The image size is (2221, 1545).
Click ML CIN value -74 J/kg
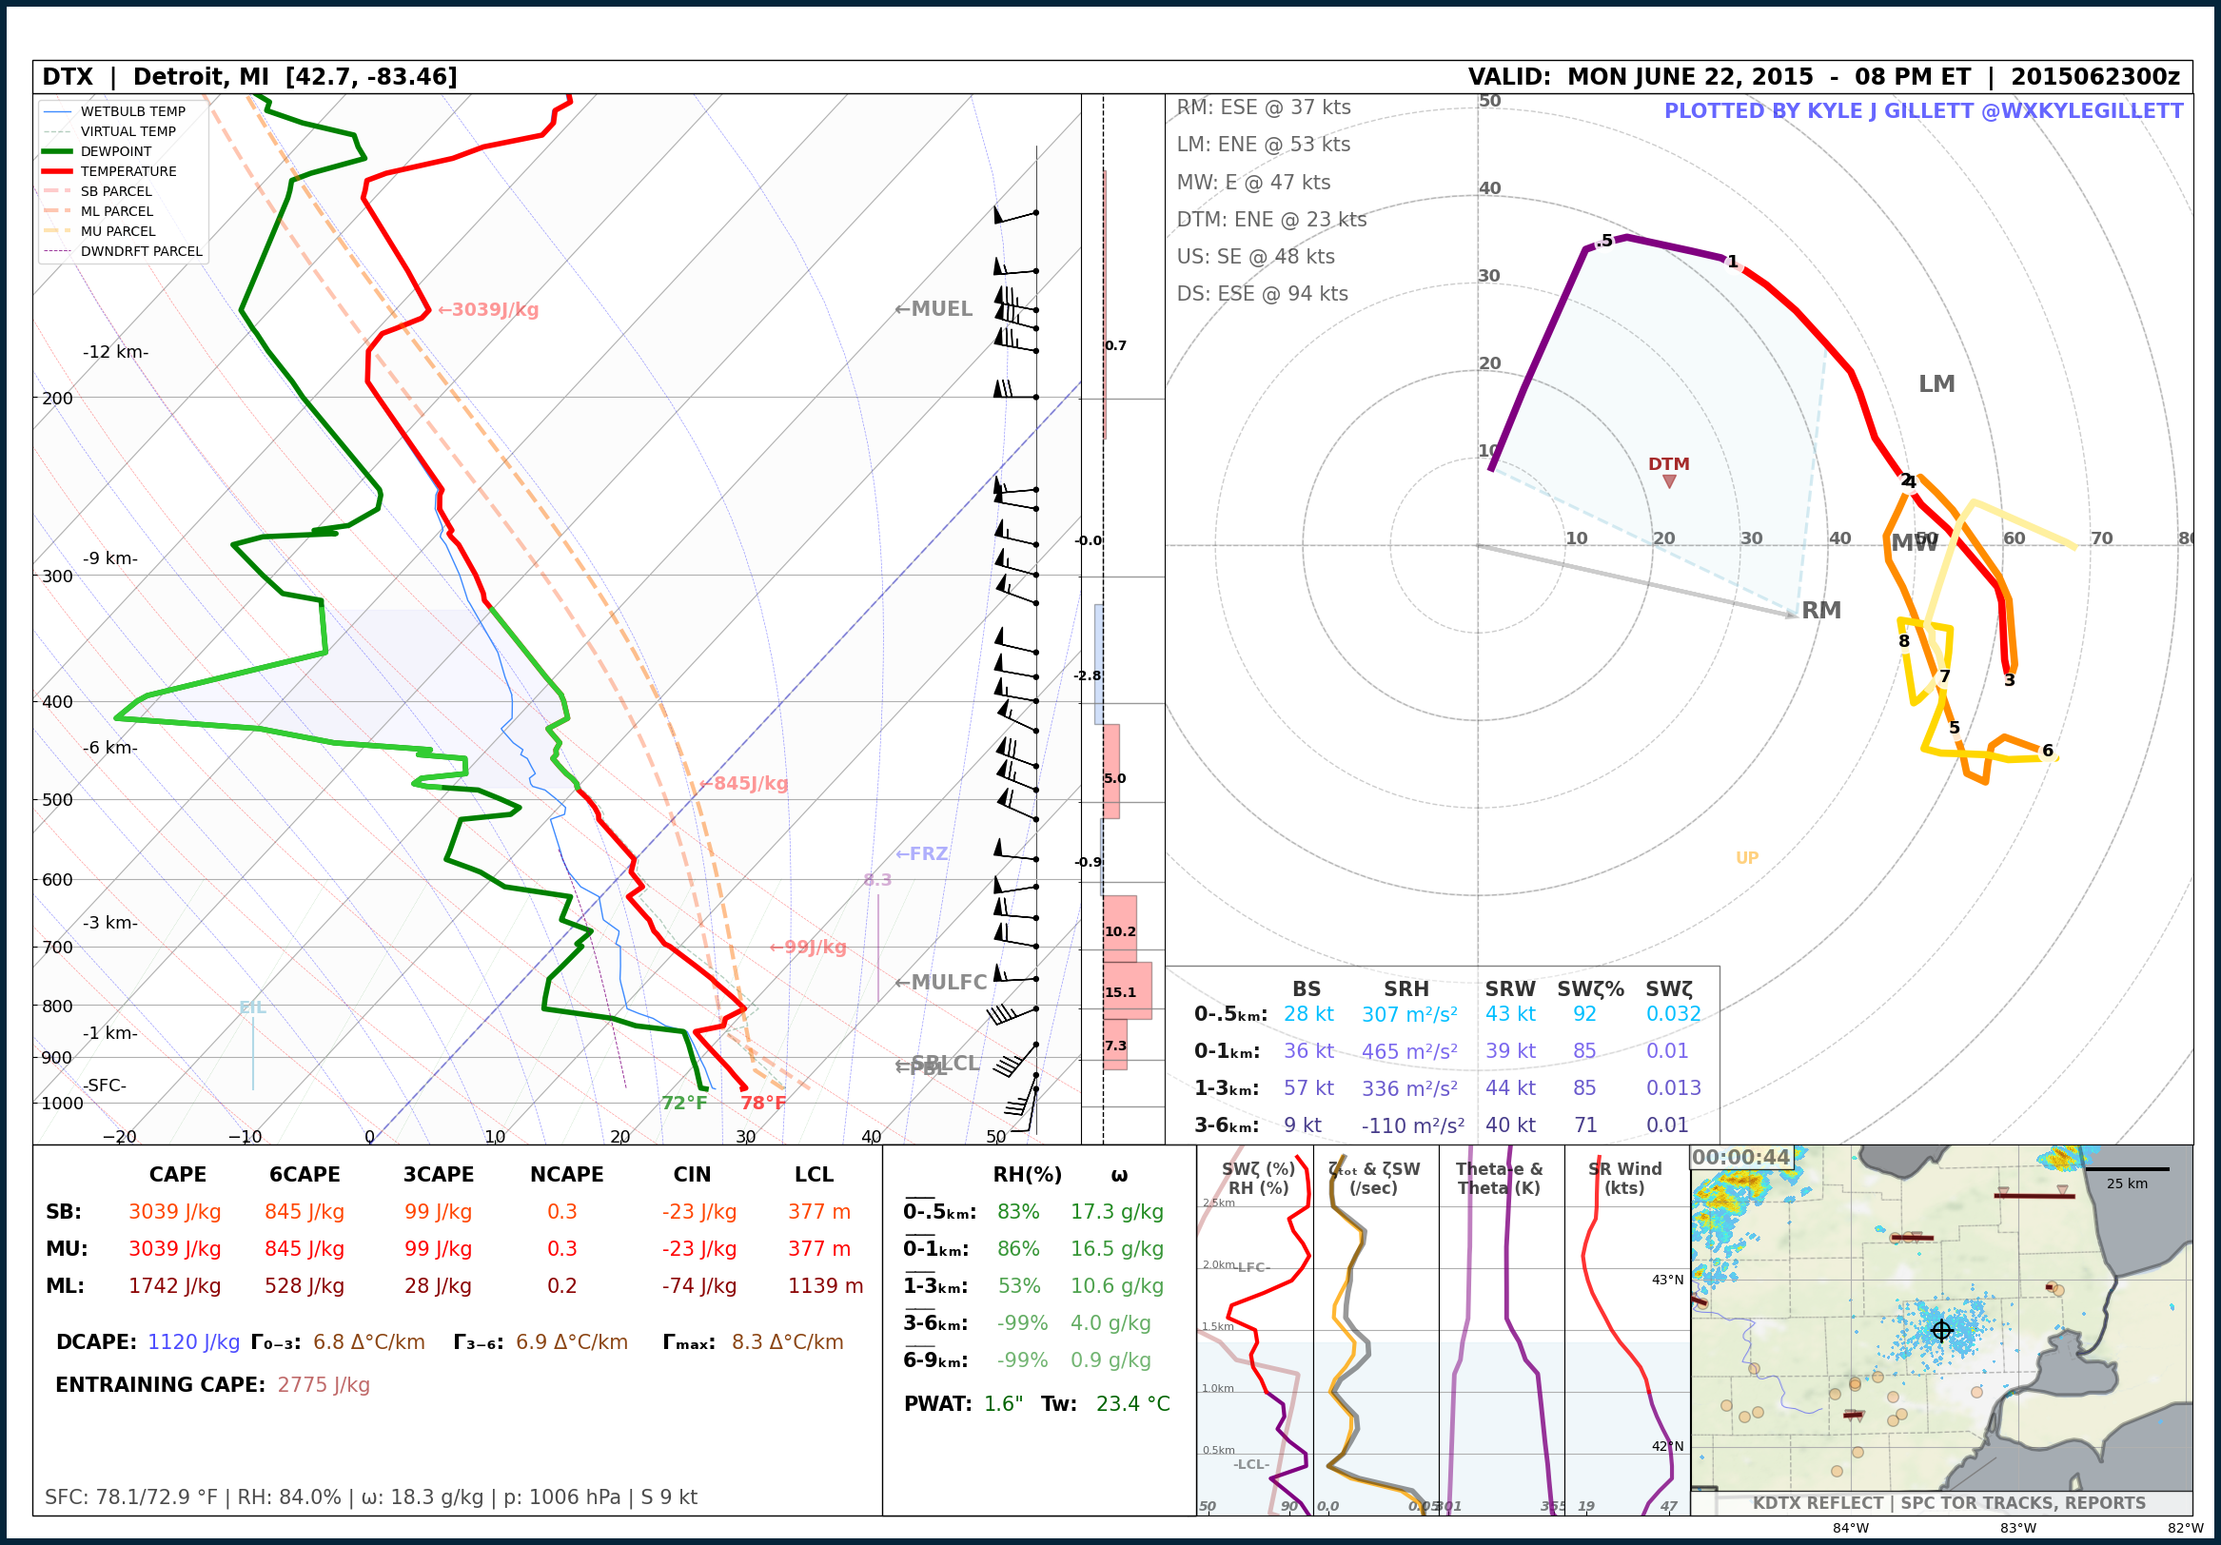tap(698, 1286)
